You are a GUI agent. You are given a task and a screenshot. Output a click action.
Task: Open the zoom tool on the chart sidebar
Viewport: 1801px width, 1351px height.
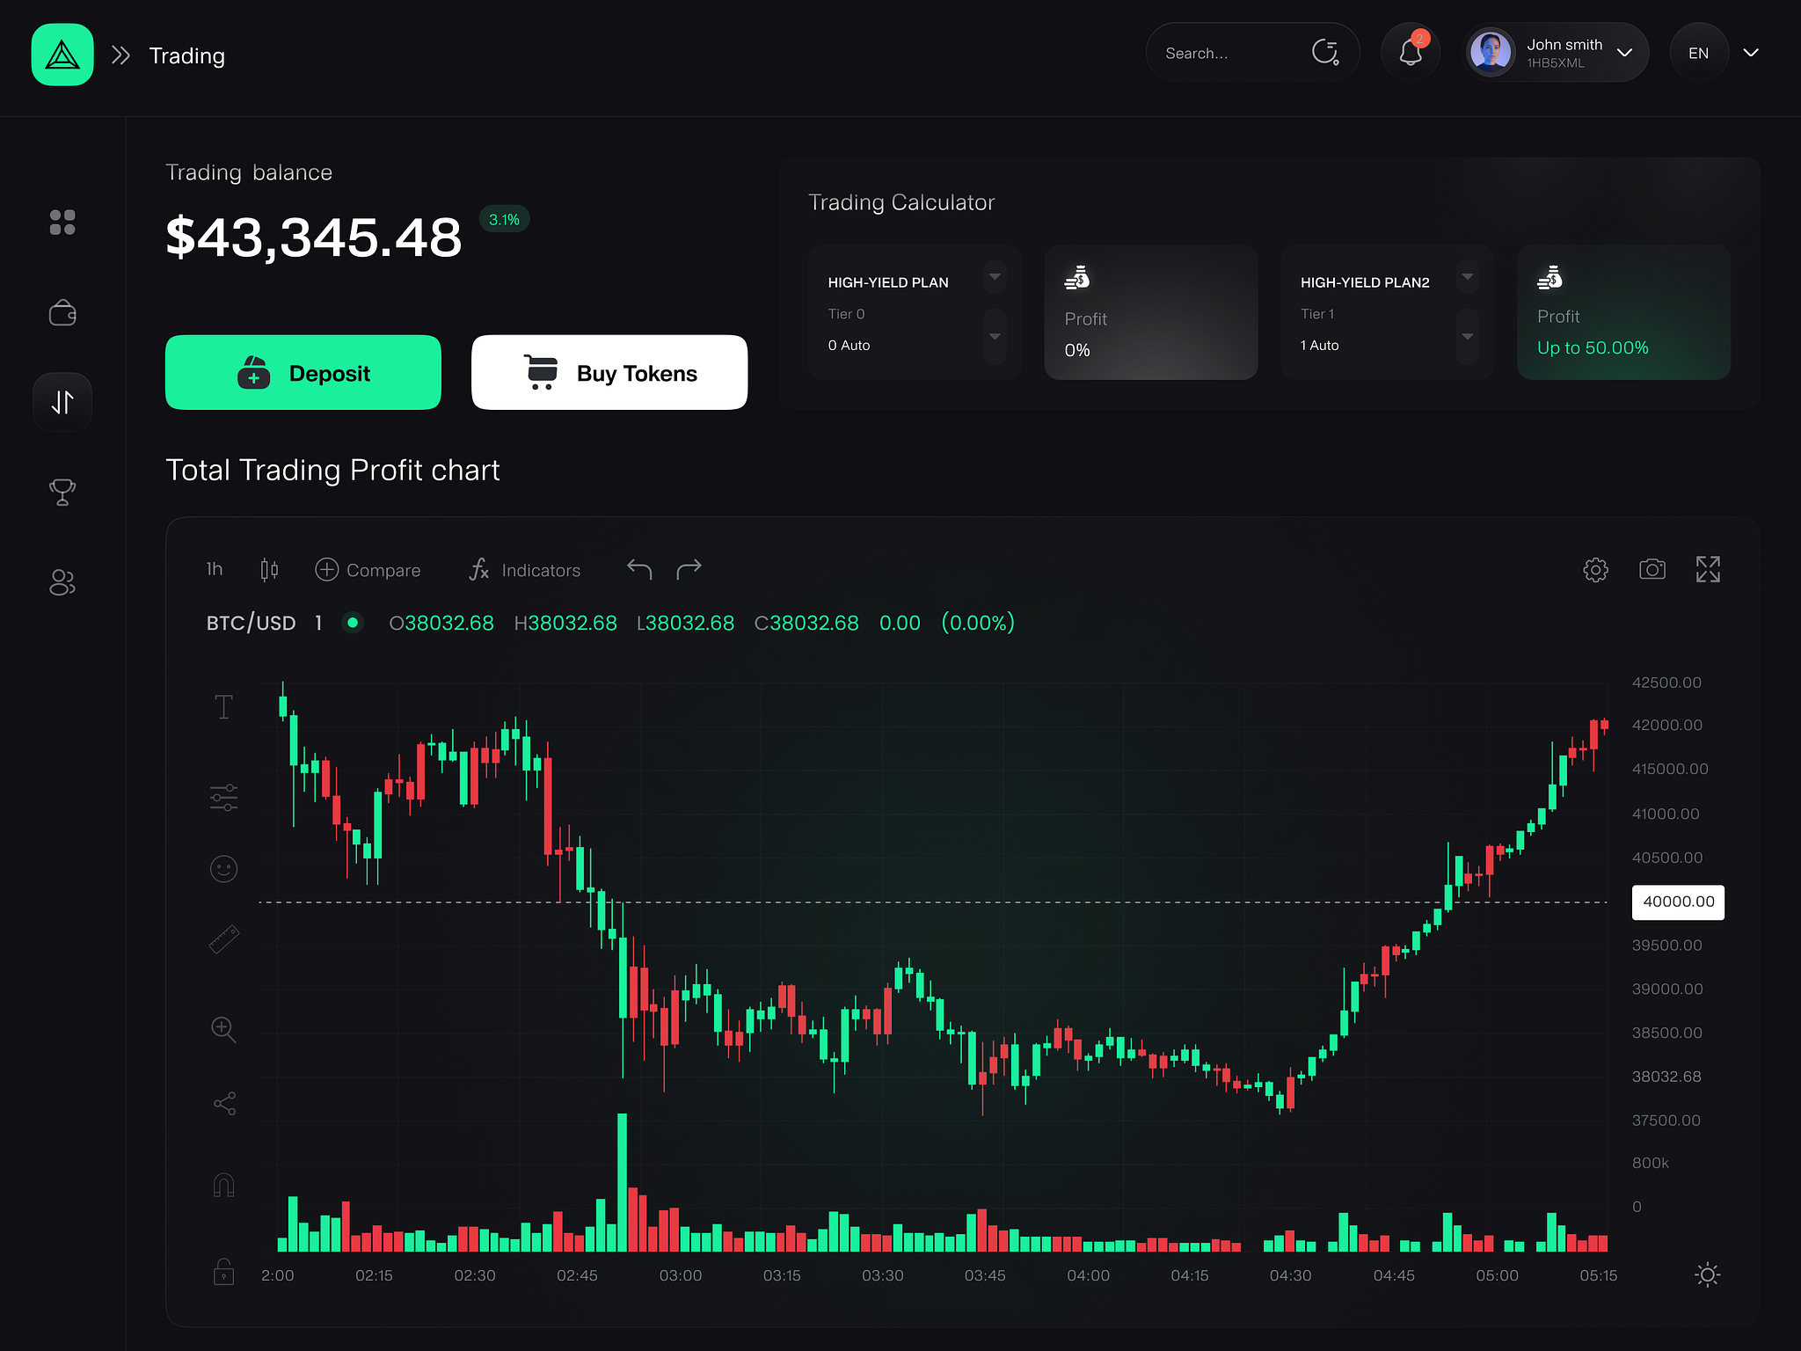224,1029
